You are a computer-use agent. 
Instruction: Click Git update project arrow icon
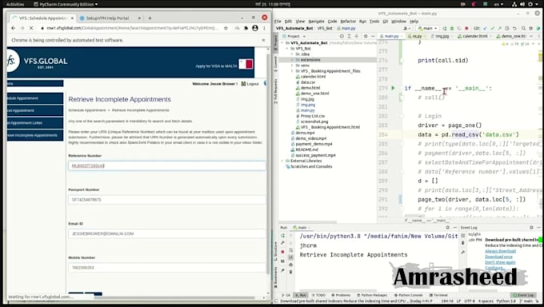[485, 29]
